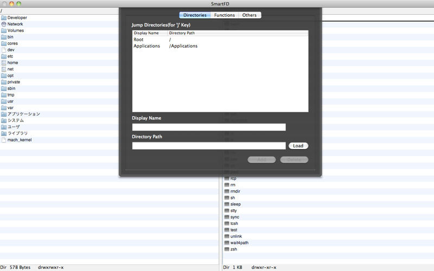Viewport: 434px width, 271px height.
Task: Click the ユーザ folder icon
Action: click(4, 127)
